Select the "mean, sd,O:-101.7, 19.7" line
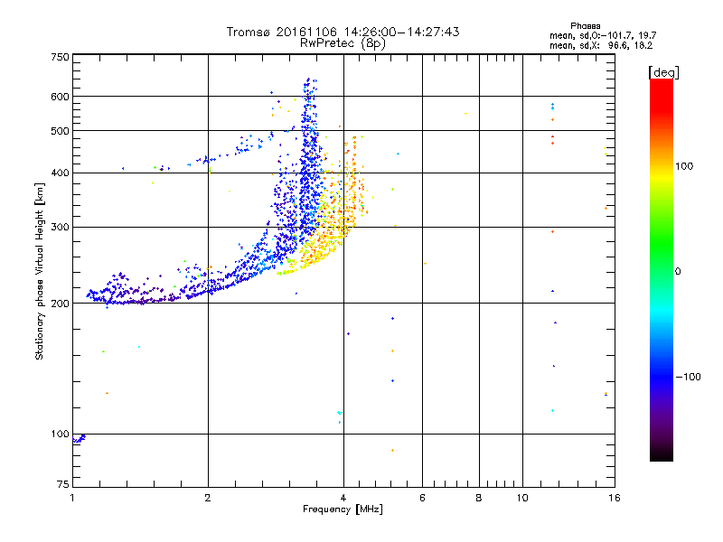The height and width of the screenshot is (542, 723). (x=603, y=35)
